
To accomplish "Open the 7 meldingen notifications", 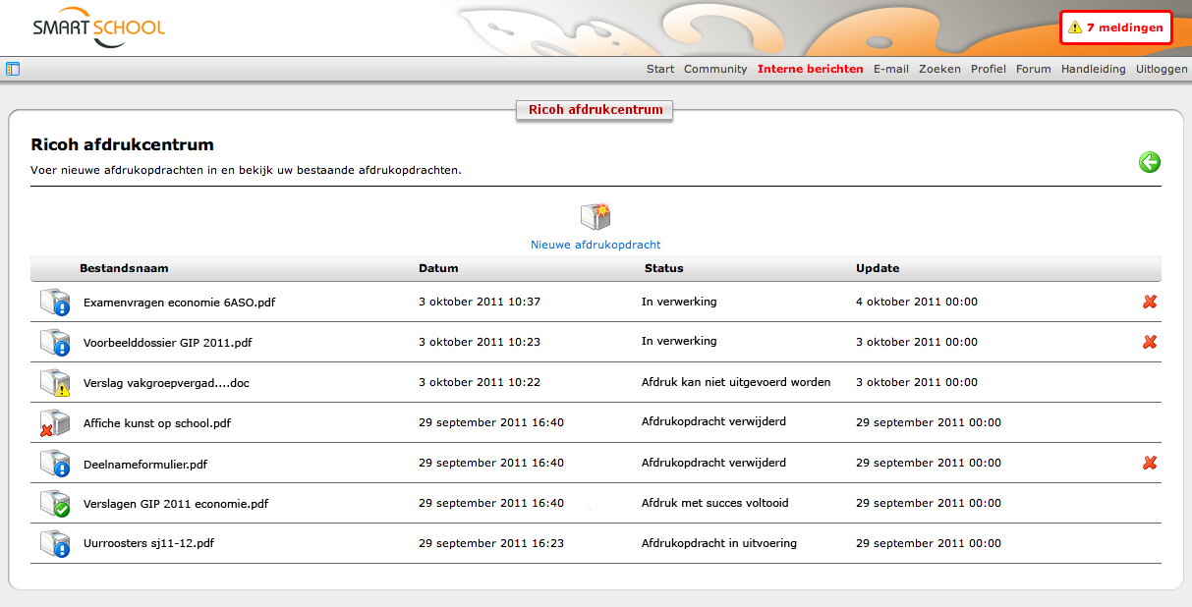I will pyautogui.click(x=1115, y=28).
